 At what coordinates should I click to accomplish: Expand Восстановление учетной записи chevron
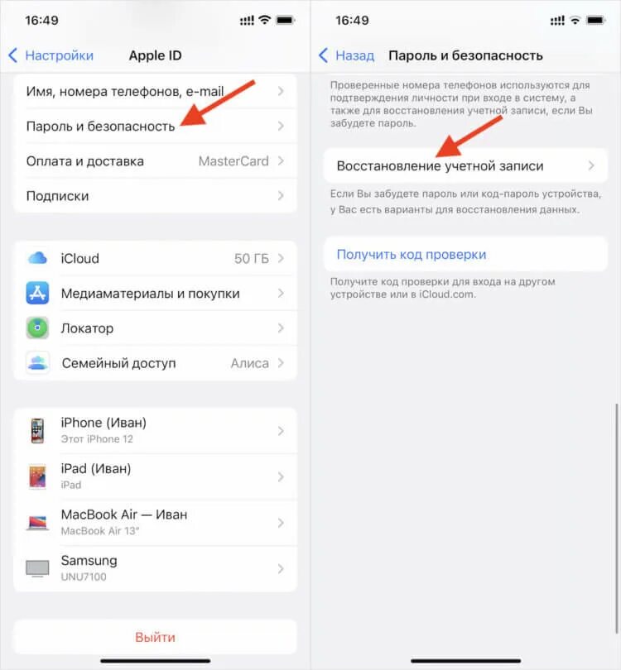pos(591,165)
